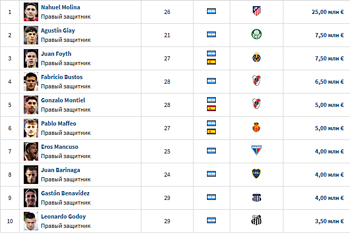Click Argentina flag in Nahuel Molina row
This screenshot has height=233, width=350.
tap(211, 11)
